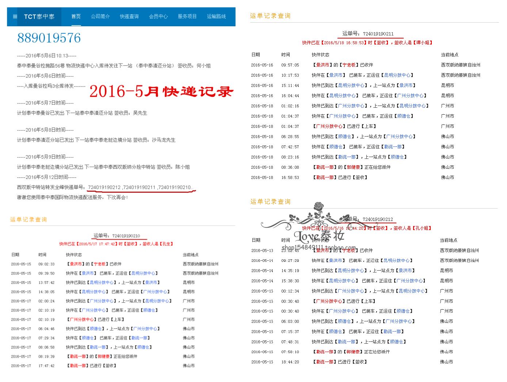
Task: Select the title '运单号: 724019190210'
Action: click(x=117, y=236)
